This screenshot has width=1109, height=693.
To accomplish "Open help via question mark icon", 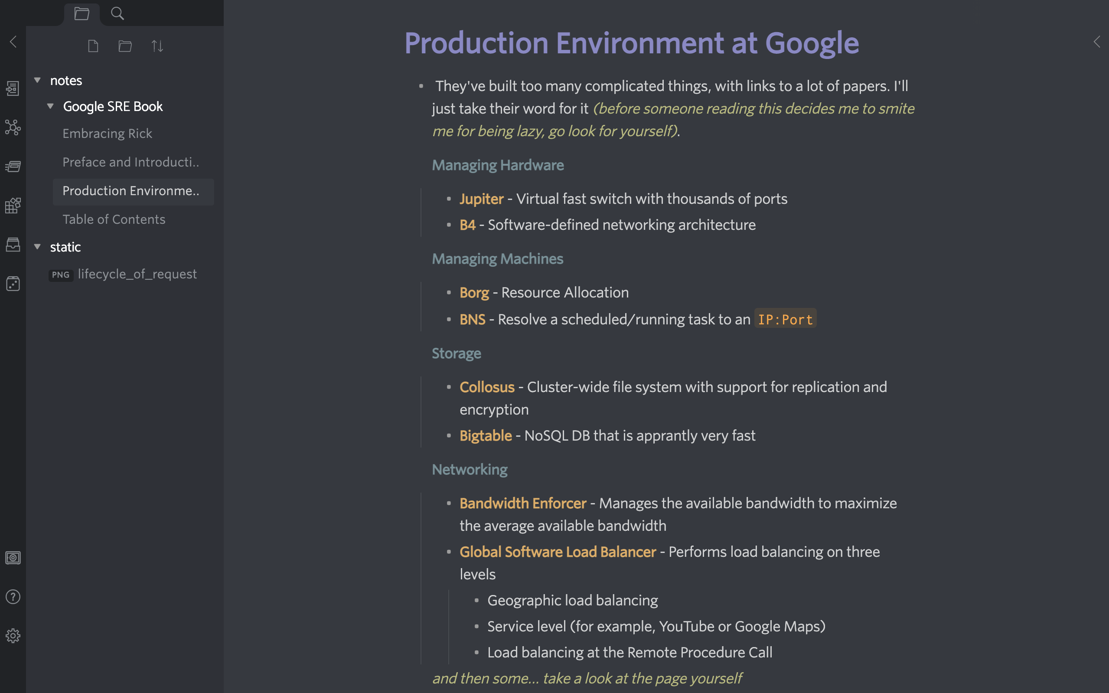I will pos(13,597).
